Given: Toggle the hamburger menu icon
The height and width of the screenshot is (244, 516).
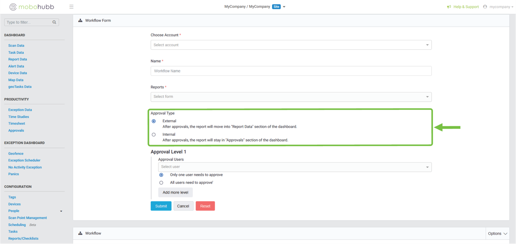Looking at the screenshot, I should 71,7.
